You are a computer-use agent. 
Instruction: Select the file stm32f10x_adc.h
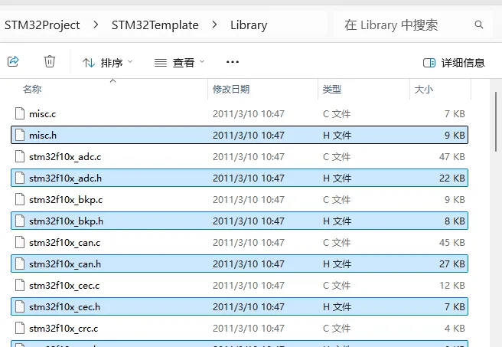point(240,178)
